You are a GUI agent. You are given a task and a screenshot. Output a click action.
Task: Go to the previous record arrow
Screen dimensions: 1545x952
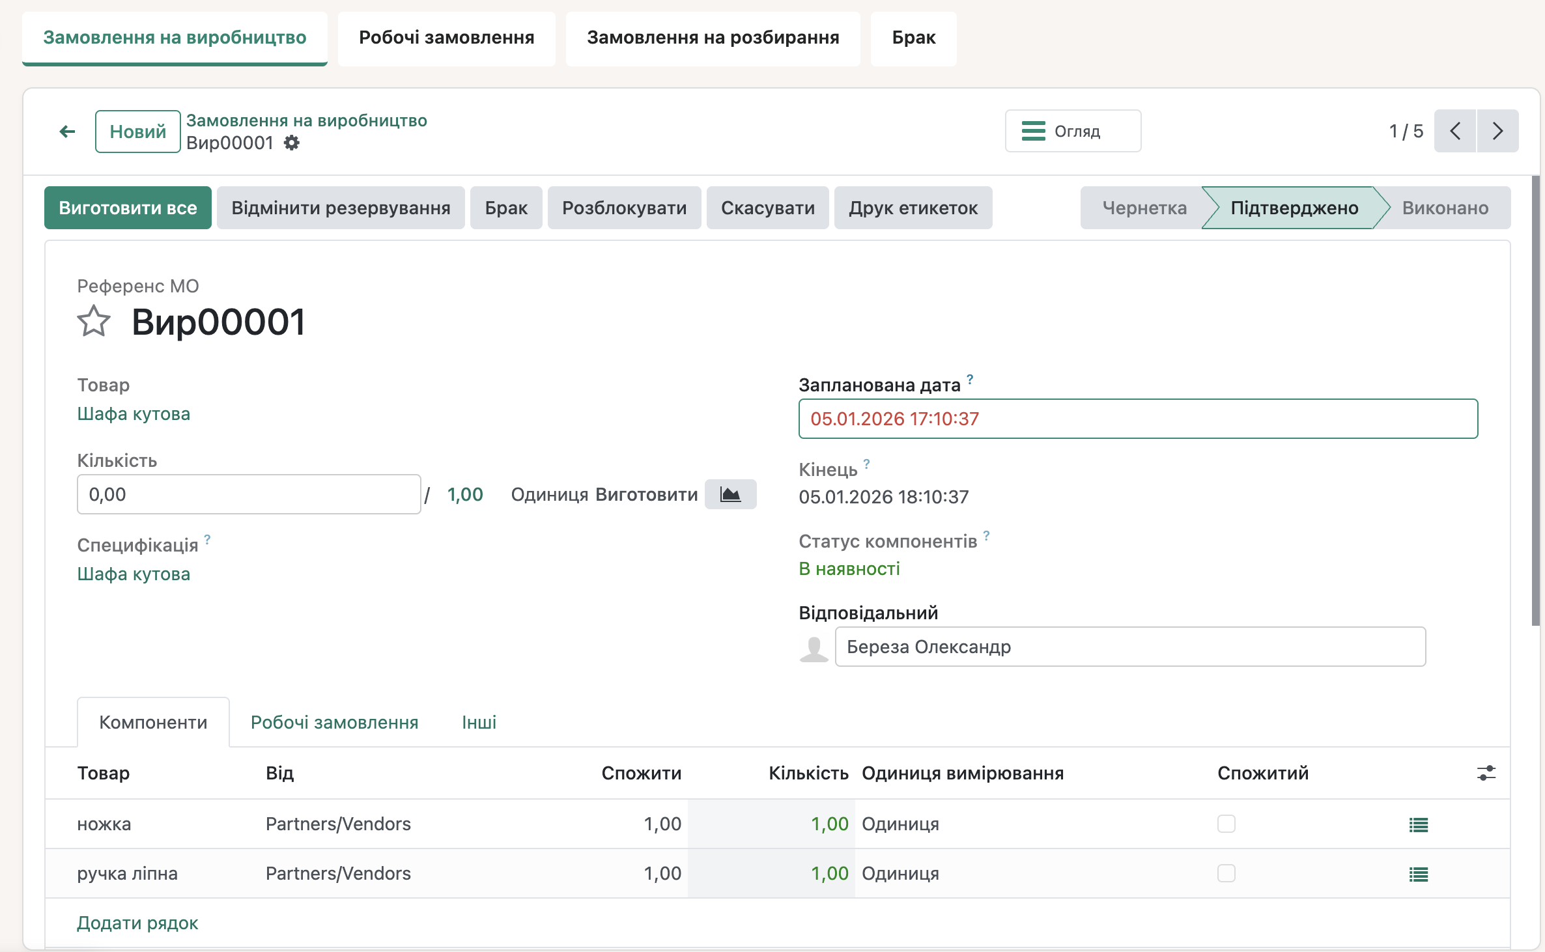click(x=1455, y=131)
